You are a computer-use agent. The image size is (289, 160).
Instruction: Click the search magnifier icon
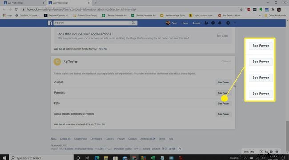(133, 23)
